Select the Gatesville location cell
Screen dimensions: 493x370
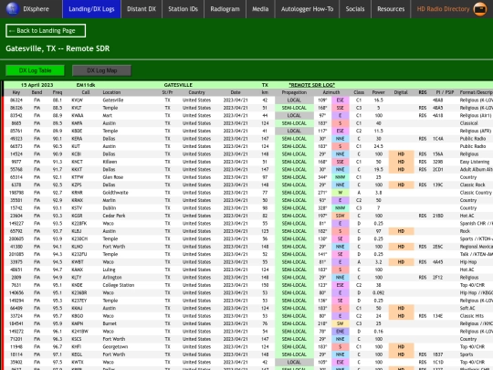point(113,100)
